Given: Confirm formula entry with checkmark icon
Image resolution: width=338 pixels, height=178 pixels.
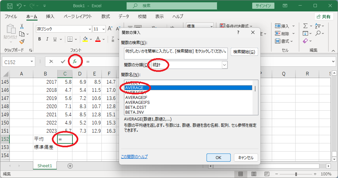Looking at the screenshot, I should coord(63,61).
